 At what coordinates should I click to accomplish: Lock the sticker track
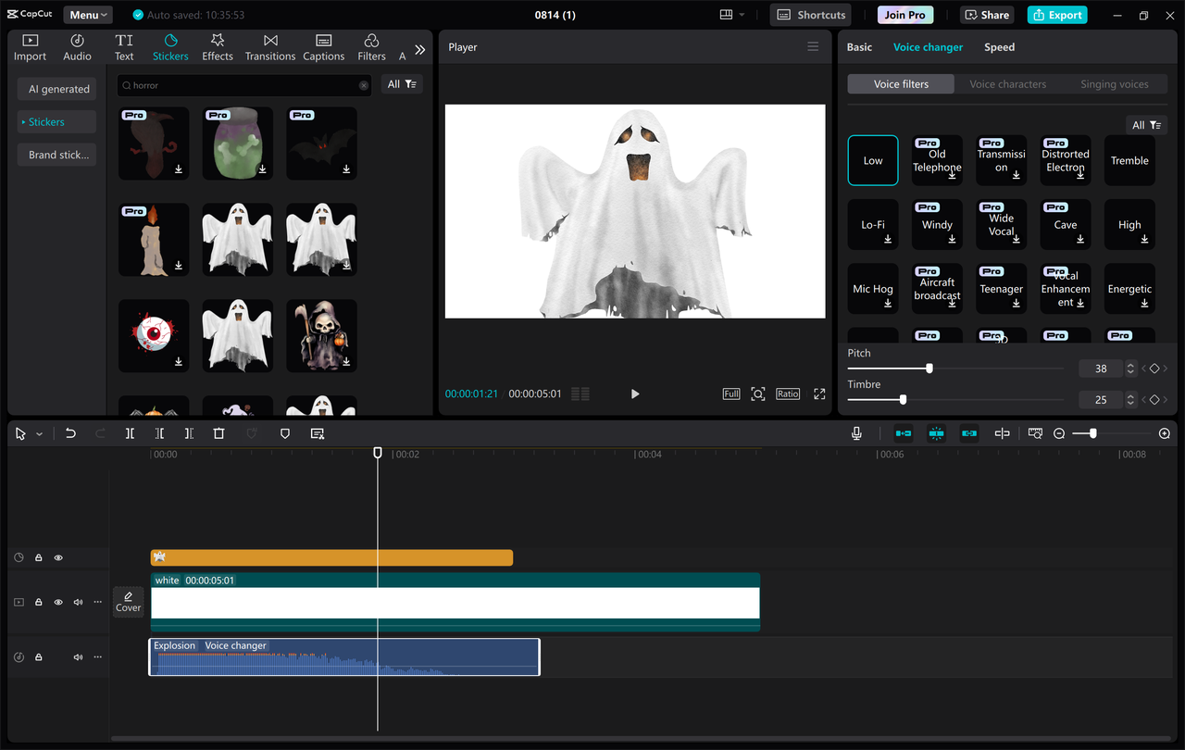(38, 557)
